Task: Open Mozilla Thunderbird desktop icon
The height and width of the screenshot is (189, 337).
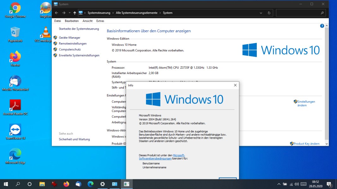Action: tap(15, 83)
